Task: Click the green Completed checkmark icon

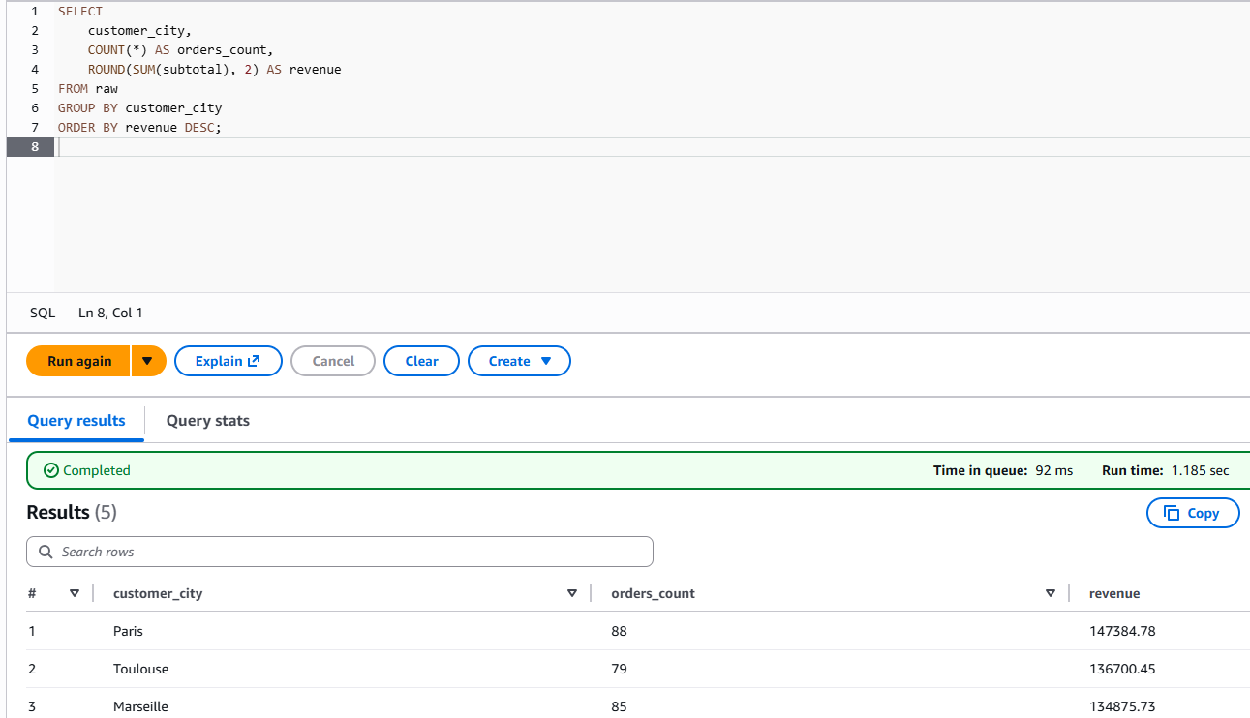Action: 51,470
